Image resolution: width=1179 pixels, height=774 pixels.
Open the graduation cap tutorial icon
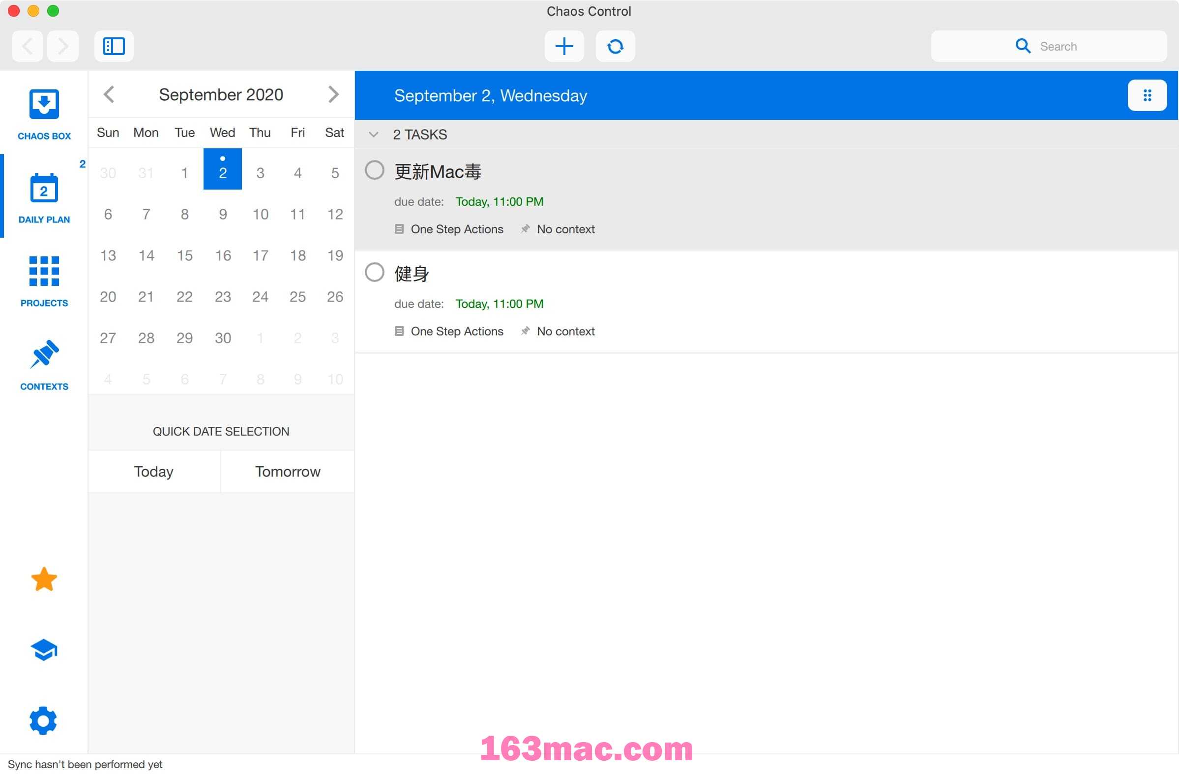pyautogui.click(x=44, y=650)
